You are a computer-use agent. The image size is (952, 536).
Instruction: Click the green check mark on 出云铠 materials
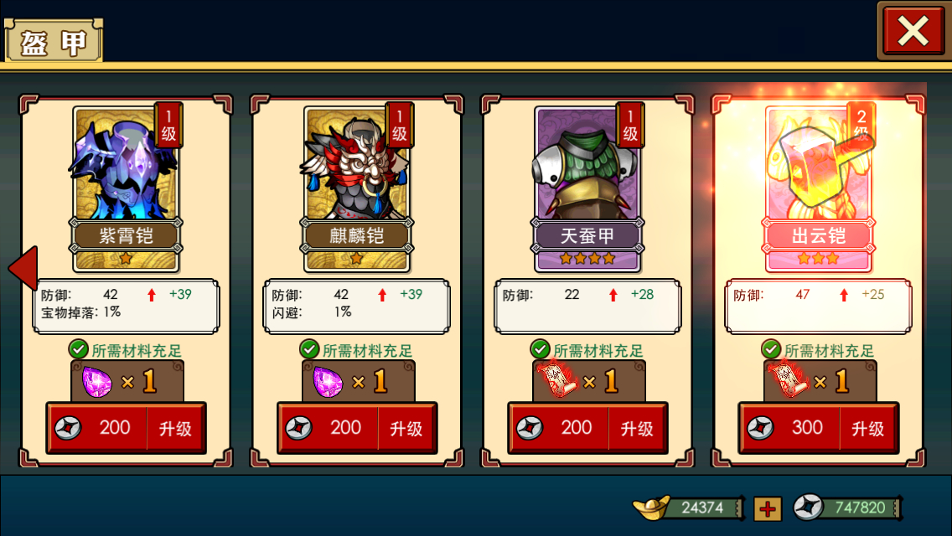[770, 349]
